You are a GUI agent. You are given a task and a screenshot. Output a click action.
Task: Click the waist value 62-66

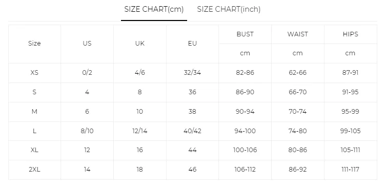(x=297, y=73)
